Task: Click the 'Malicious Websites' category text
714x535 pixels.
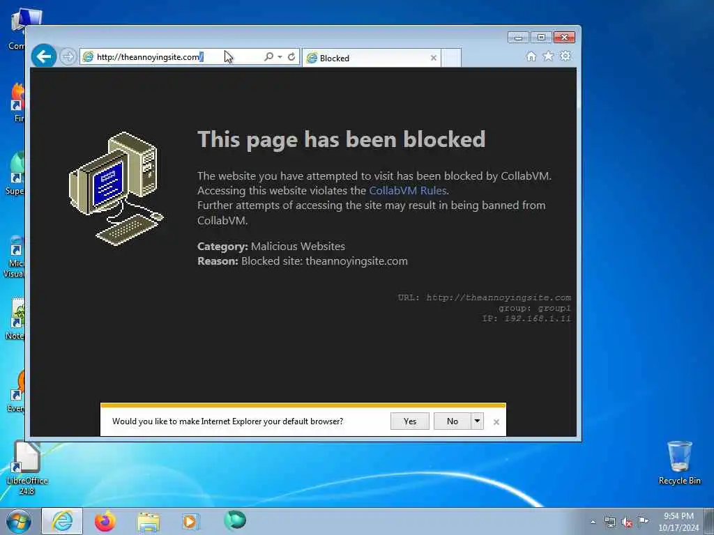Action: (298, 246)
